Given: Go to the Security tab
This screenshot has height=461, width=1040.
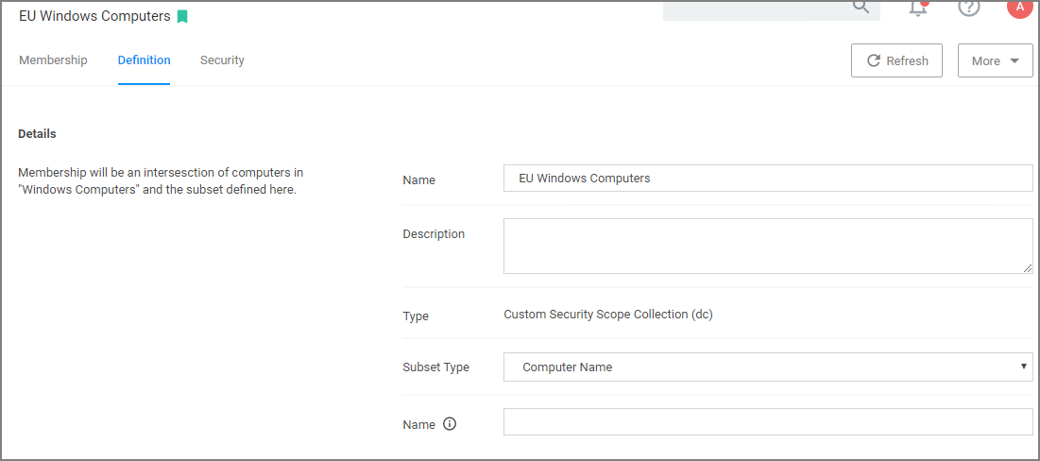Looking at the screenshot, I should (x=222, y=60).
